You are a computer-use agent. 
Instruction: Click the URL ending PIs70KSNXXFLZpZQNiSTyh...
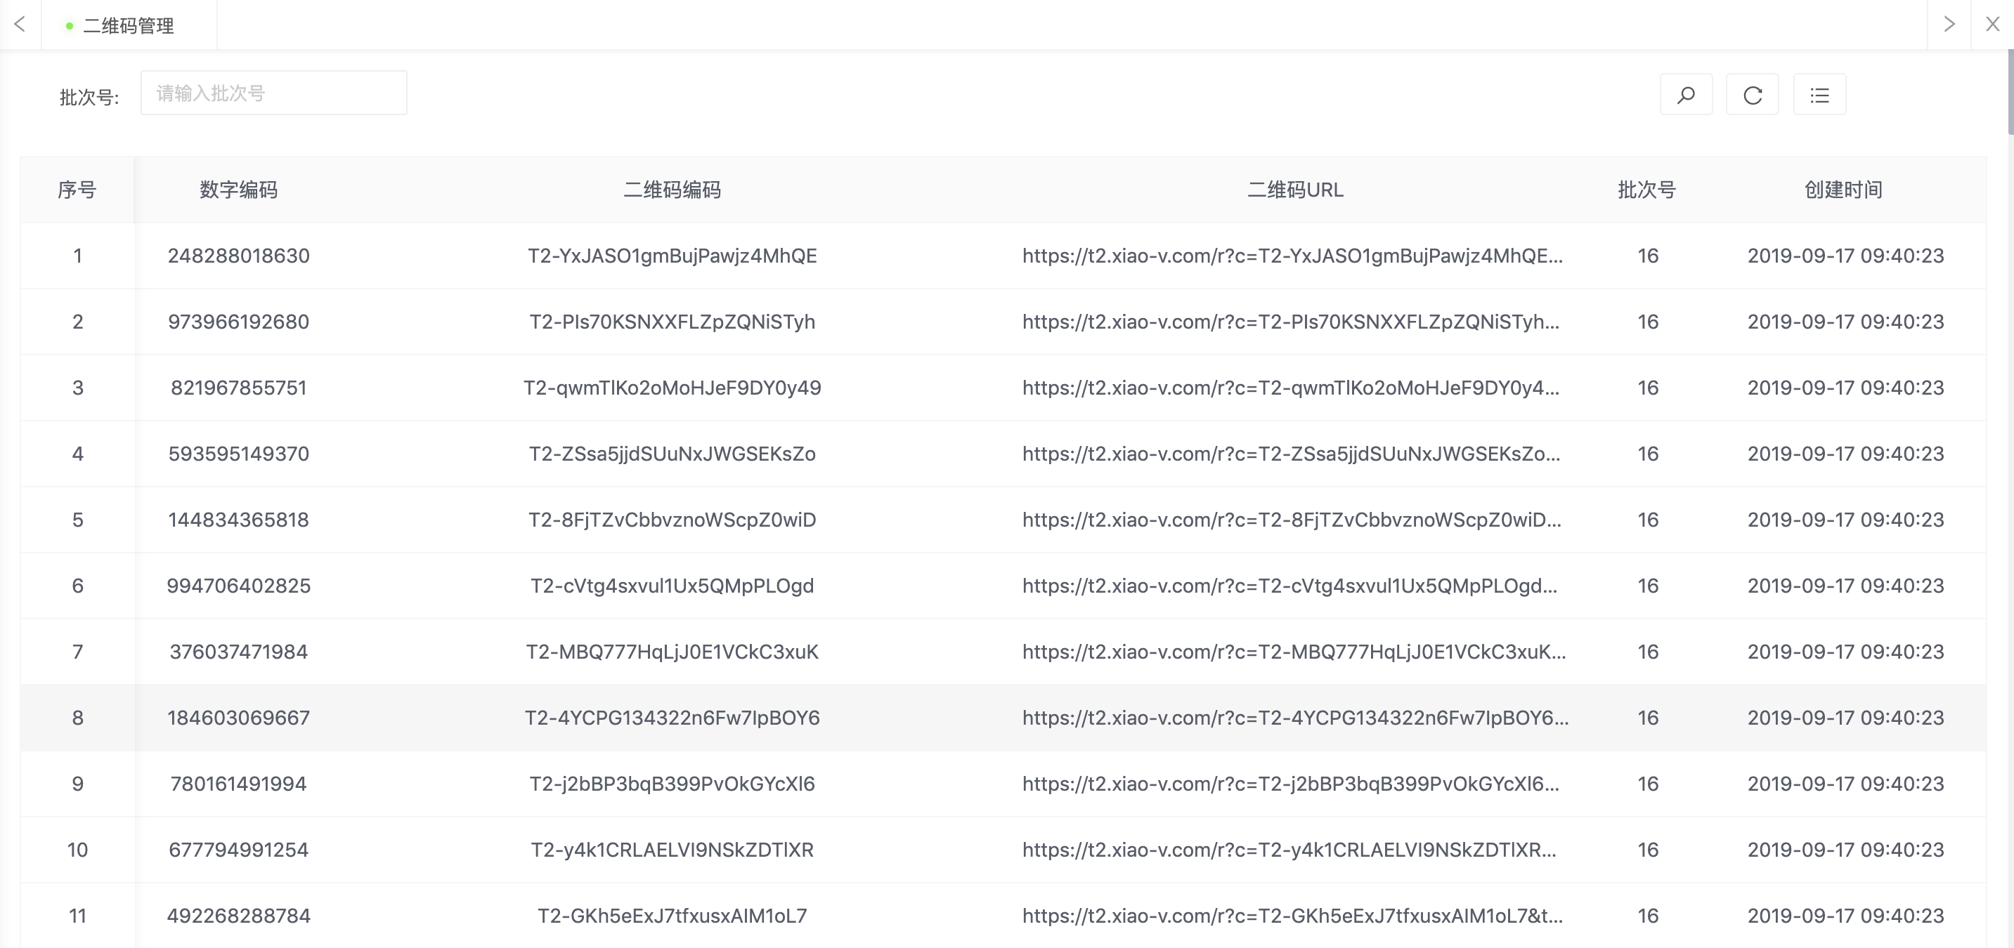click(1291, 322)
